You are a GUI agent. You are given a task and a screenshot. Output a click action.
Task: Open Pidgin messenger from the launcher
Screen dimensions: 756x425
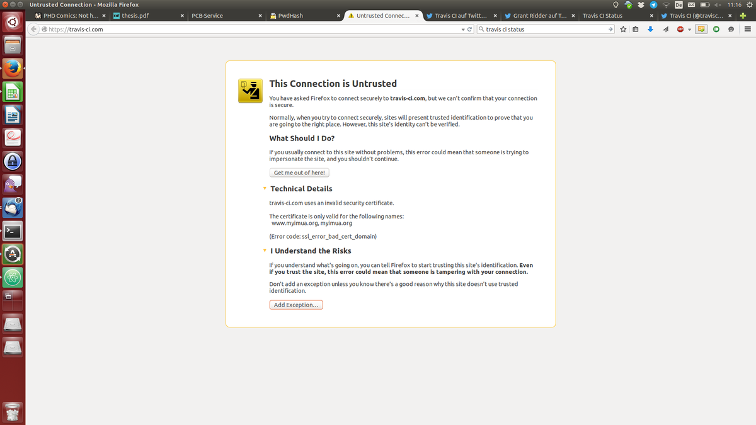coord(13,185)
